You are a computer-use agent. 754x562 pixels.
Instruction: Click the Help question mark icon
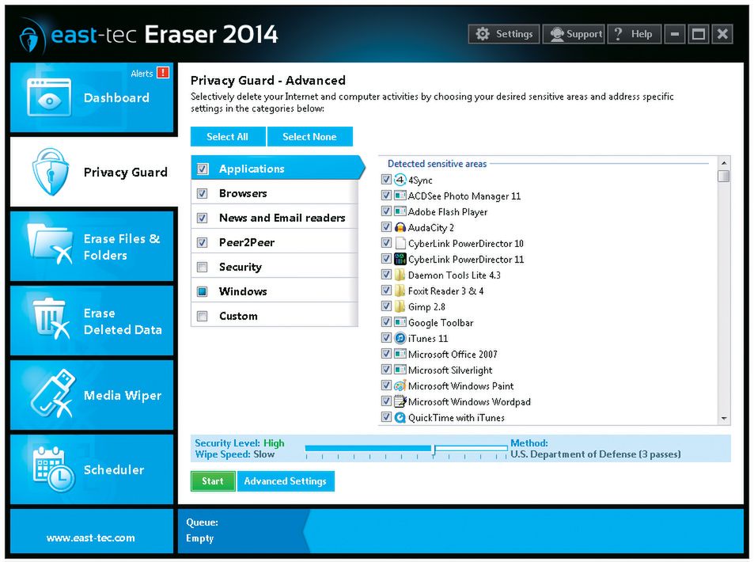(x=619, y=34)
